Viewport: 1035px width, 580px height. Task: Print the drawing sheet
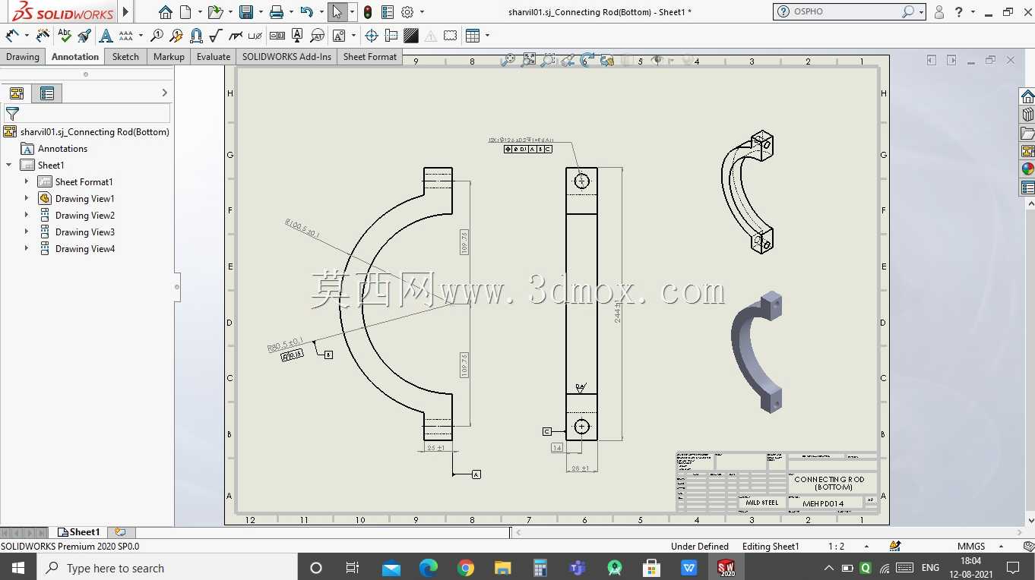pos(277,12)
